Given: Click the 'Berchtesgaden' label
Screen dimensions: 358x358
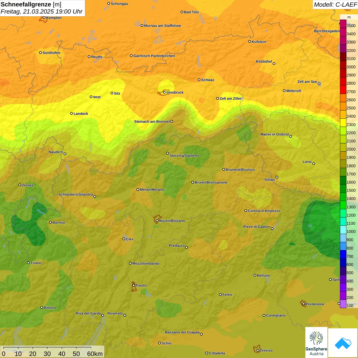Looking at the screenshot, I should 327,31.
